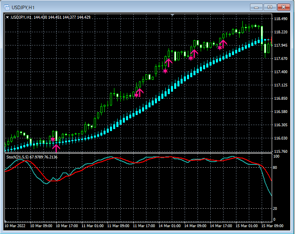Image resolution: width=295 pixels, height=234 pixels.
Task: Click the 117.945 price scale label
Action: [x=281, y=45]
